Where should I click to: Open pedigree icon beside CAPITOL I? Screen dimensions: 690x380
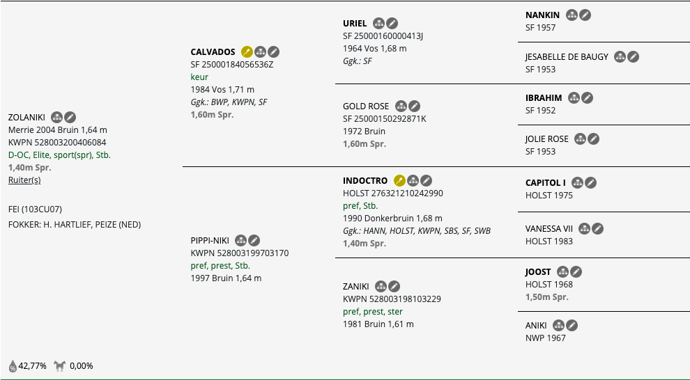[x=578, y=183]
